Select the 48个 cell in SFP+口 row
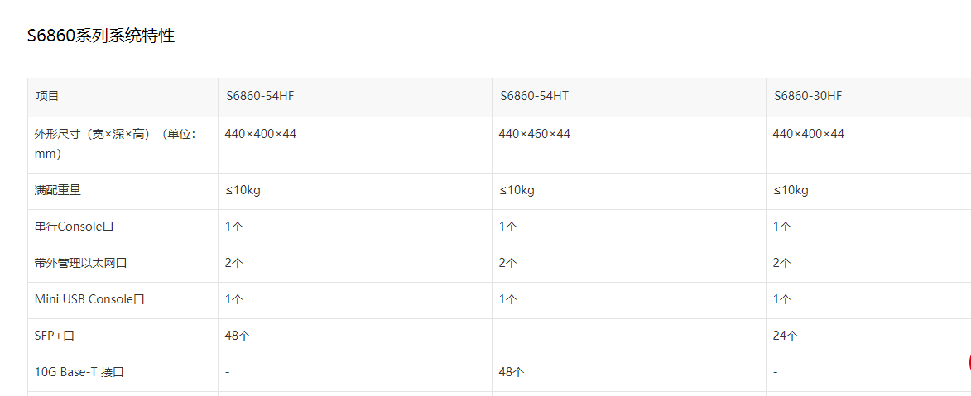This screenshot has height=396, width=971. (238, 336)
